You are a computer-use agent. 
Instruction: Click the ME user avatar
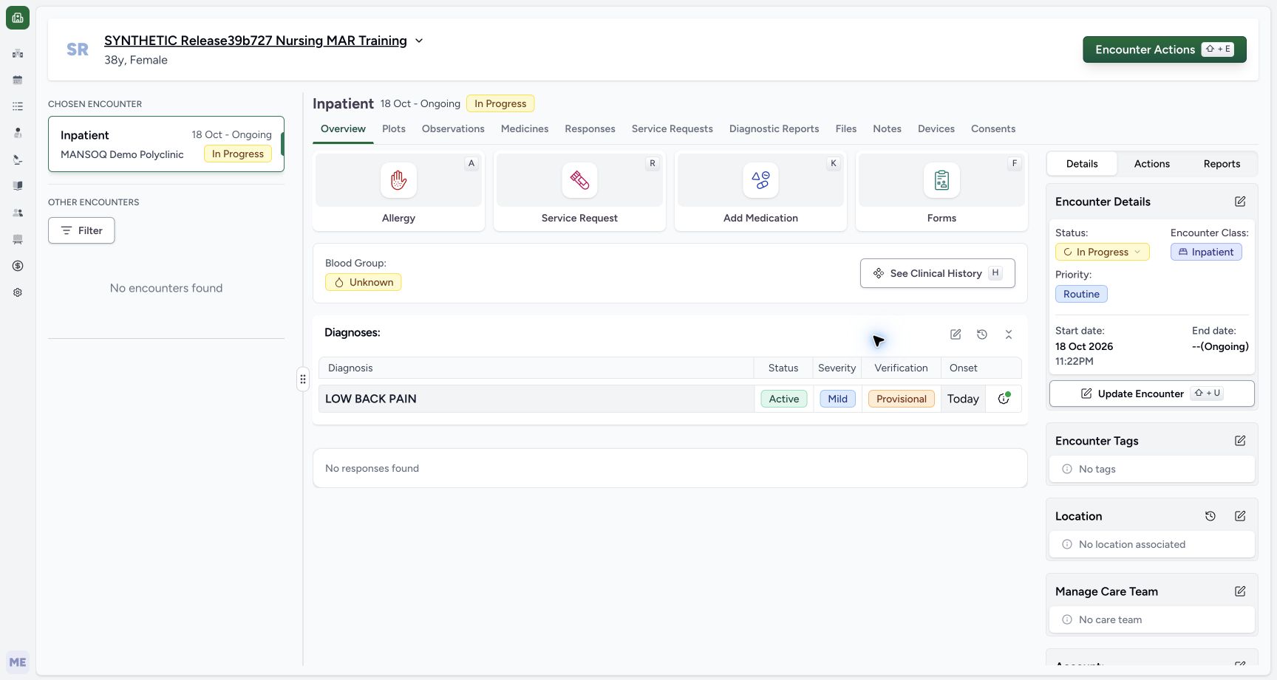tap(18, 662)
